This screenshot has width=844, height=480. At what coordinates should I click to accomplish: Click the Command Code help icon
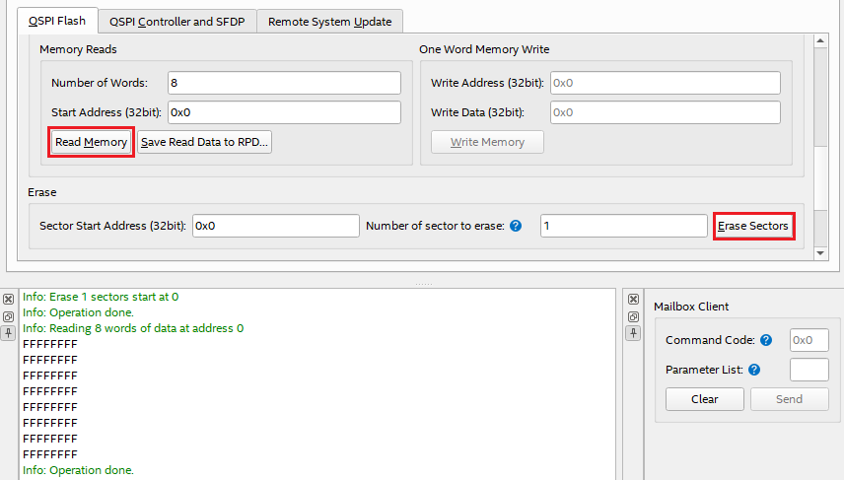point(766,340)
